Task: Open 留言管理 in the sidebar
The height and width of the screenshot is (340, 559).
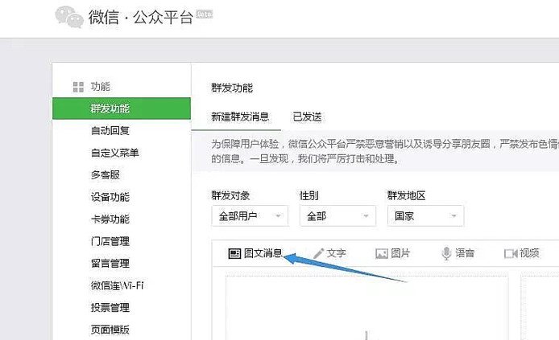Action: click(x=110, y=263)
